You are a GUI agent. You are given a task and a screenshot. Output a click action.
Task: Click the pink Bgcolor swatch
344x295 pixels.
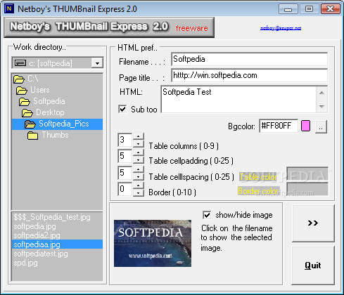[x=305, y=126]
